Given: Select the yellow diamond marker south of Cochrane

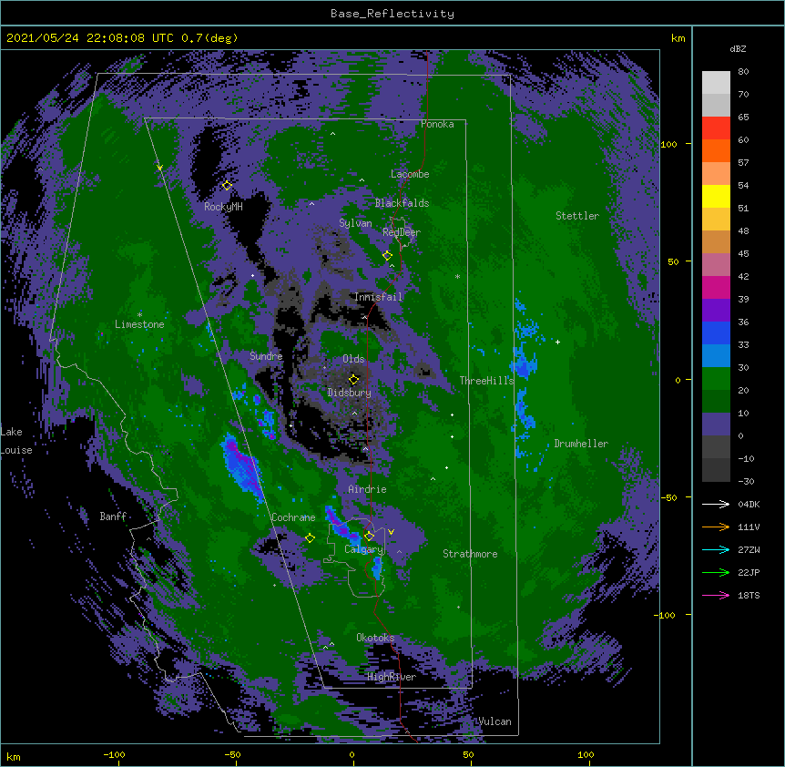Looking at the screenshot, I should coord(310,537).
